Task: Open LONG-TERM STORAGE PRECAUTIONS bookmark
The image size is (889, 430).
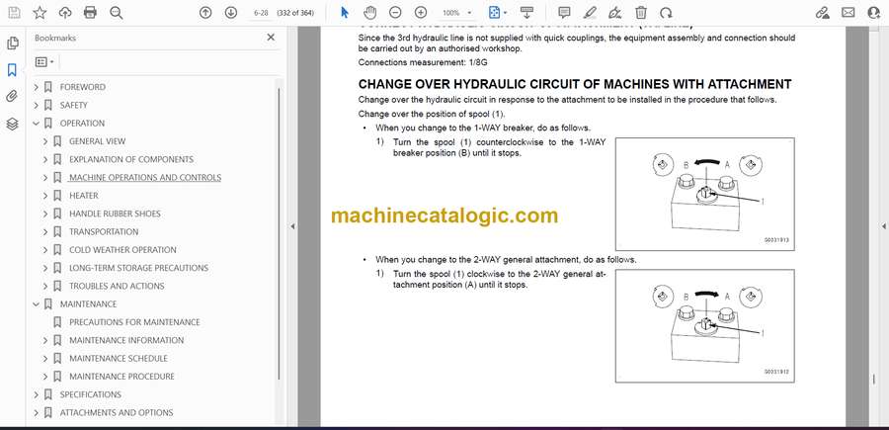Action: pos(138,268)
